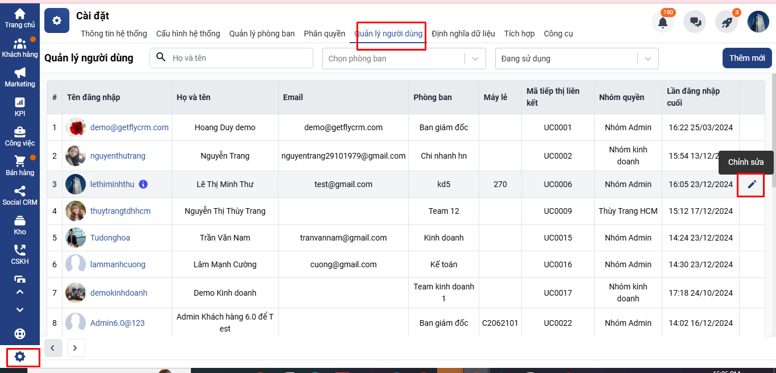Screen dimensions: 776x373
Task: Expand the Chọn phòng ban dropdown
Action: 475,59
